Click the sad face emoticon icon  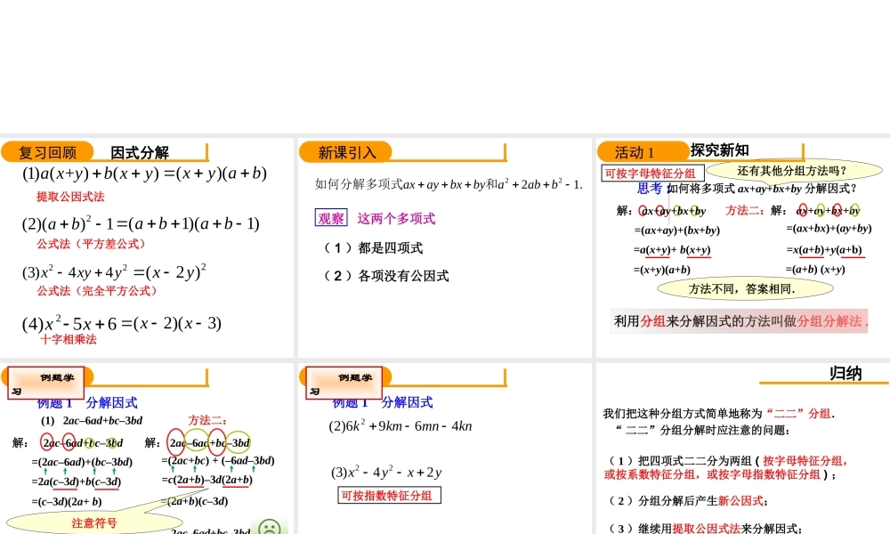point(270,528)
